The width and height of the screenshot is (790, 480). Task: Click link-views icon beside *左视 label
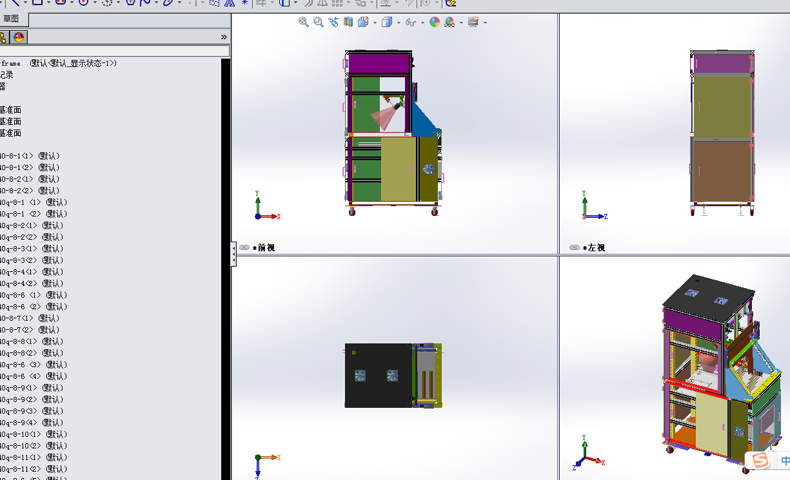[574, 247]
